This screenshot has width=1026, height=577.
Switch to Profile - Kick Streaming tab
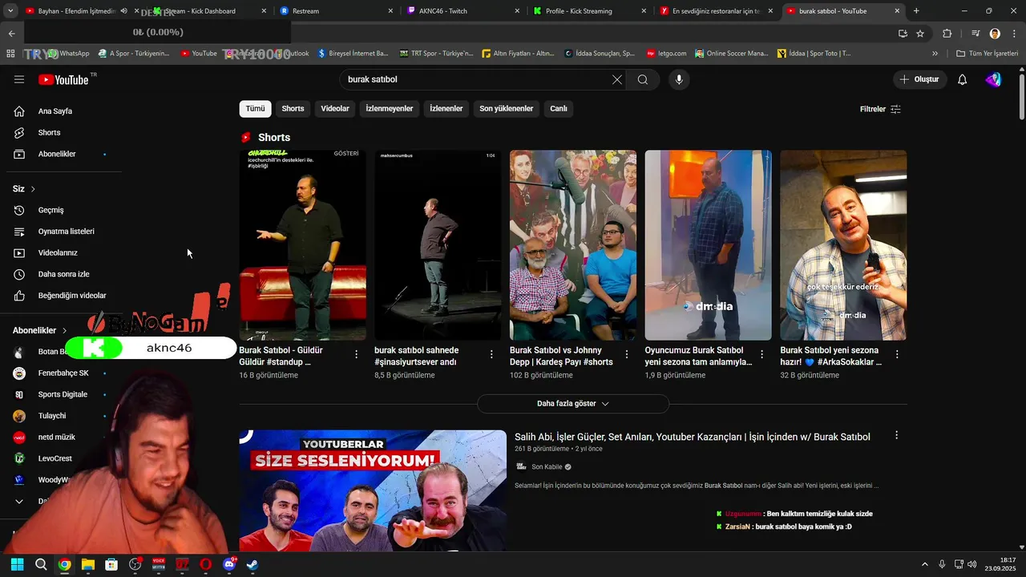point(589,11)
